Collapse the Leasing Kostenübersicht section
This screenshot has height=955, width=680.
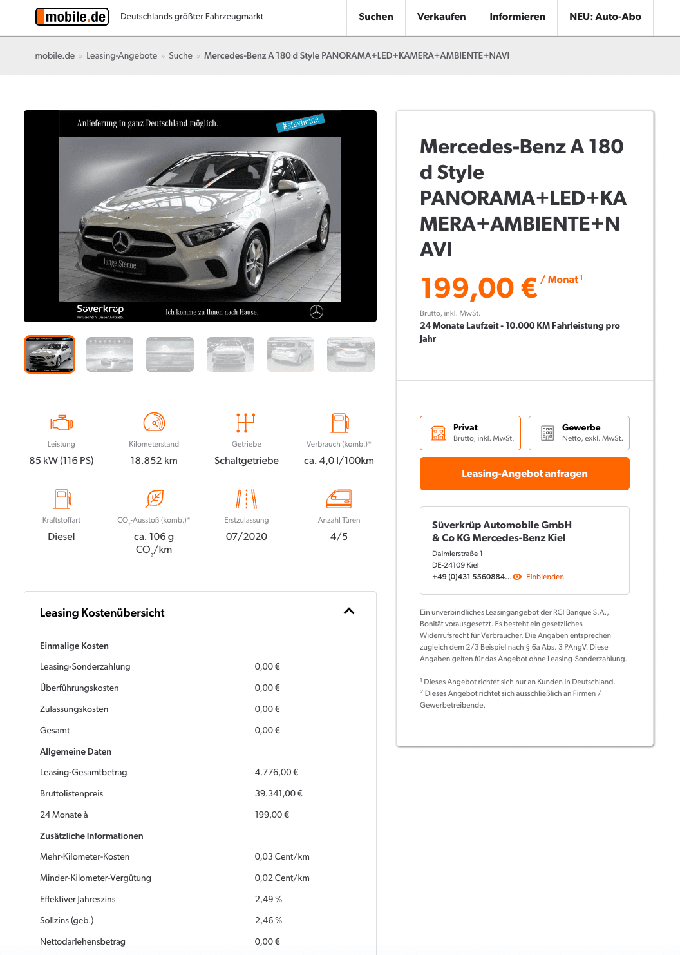(349, 612)
